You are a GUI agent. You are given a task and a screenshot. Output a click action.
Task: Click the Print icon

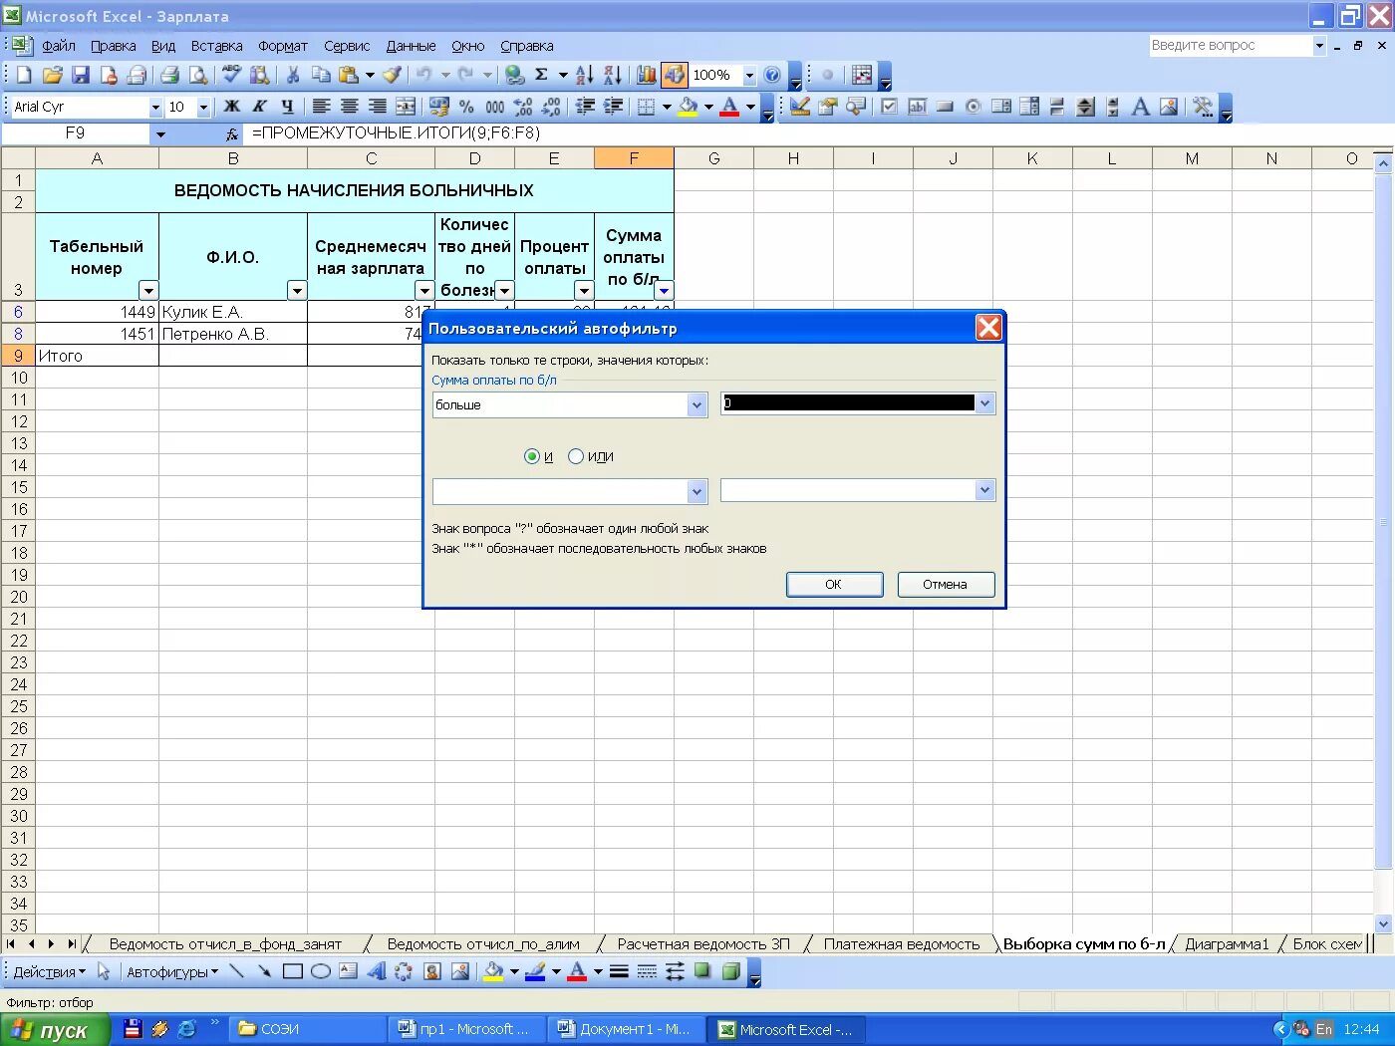[x=169, y=75]
